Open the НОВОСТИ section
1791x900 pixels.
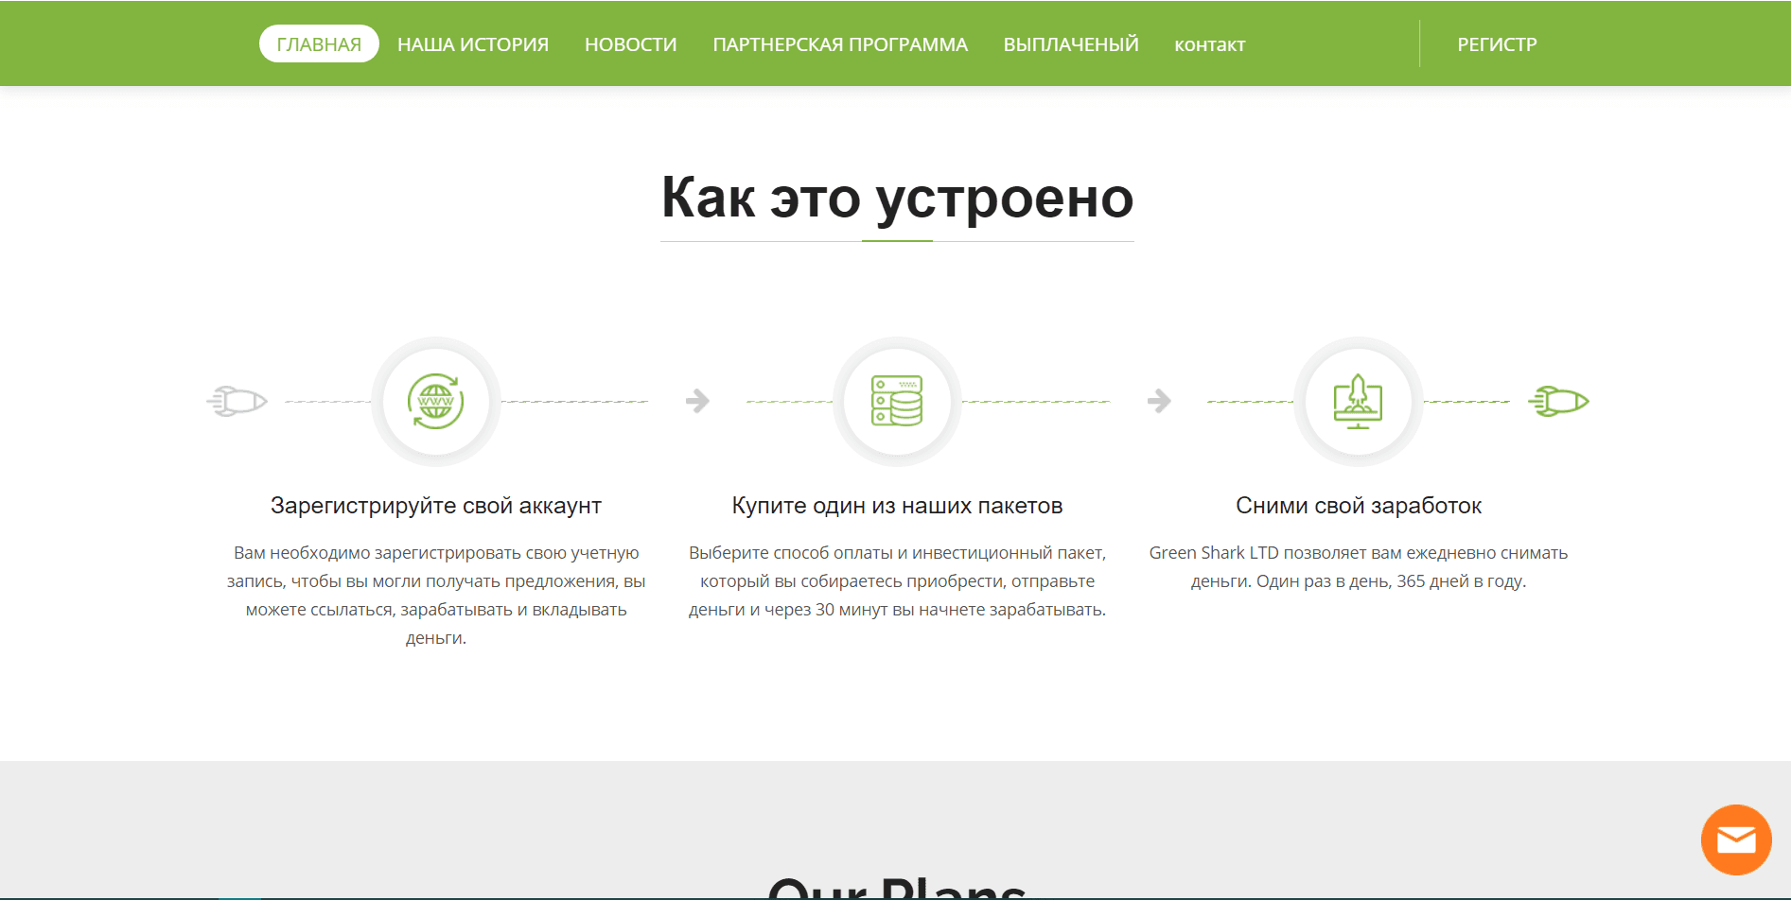[x=630, y=43]
